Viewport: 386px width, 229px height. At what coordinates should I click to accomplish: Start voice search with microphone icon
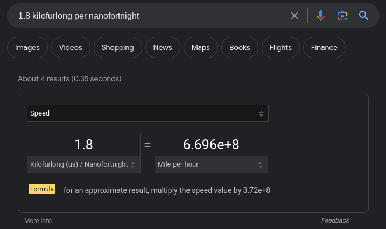click(320, 16)
